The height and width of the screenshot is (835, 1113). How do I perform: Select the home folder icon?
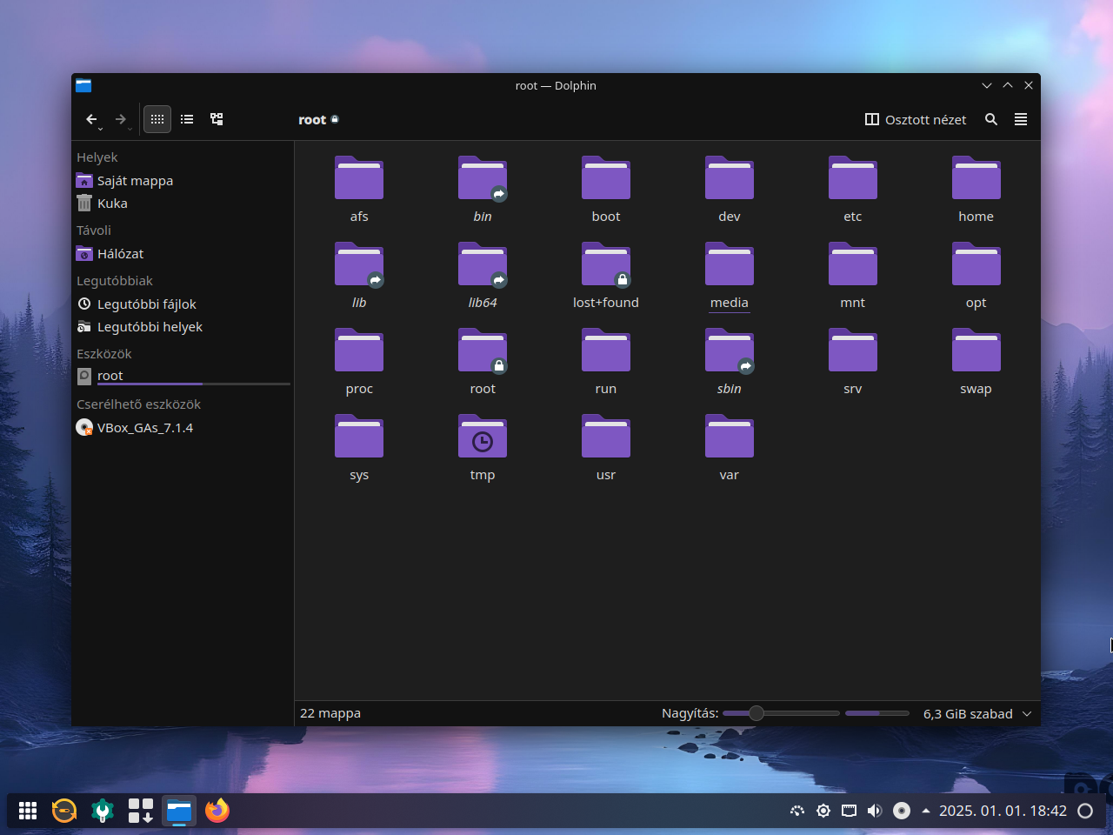coord(976,177)
